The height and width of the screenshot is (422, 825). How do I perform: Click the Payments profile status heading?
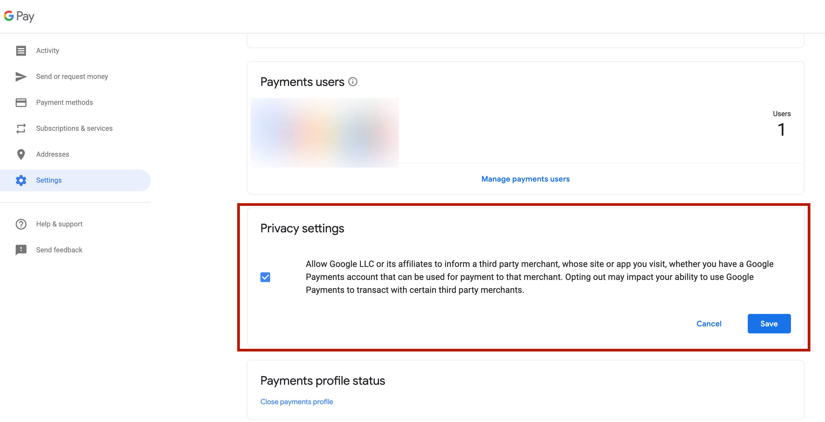(x=323, y=381)
